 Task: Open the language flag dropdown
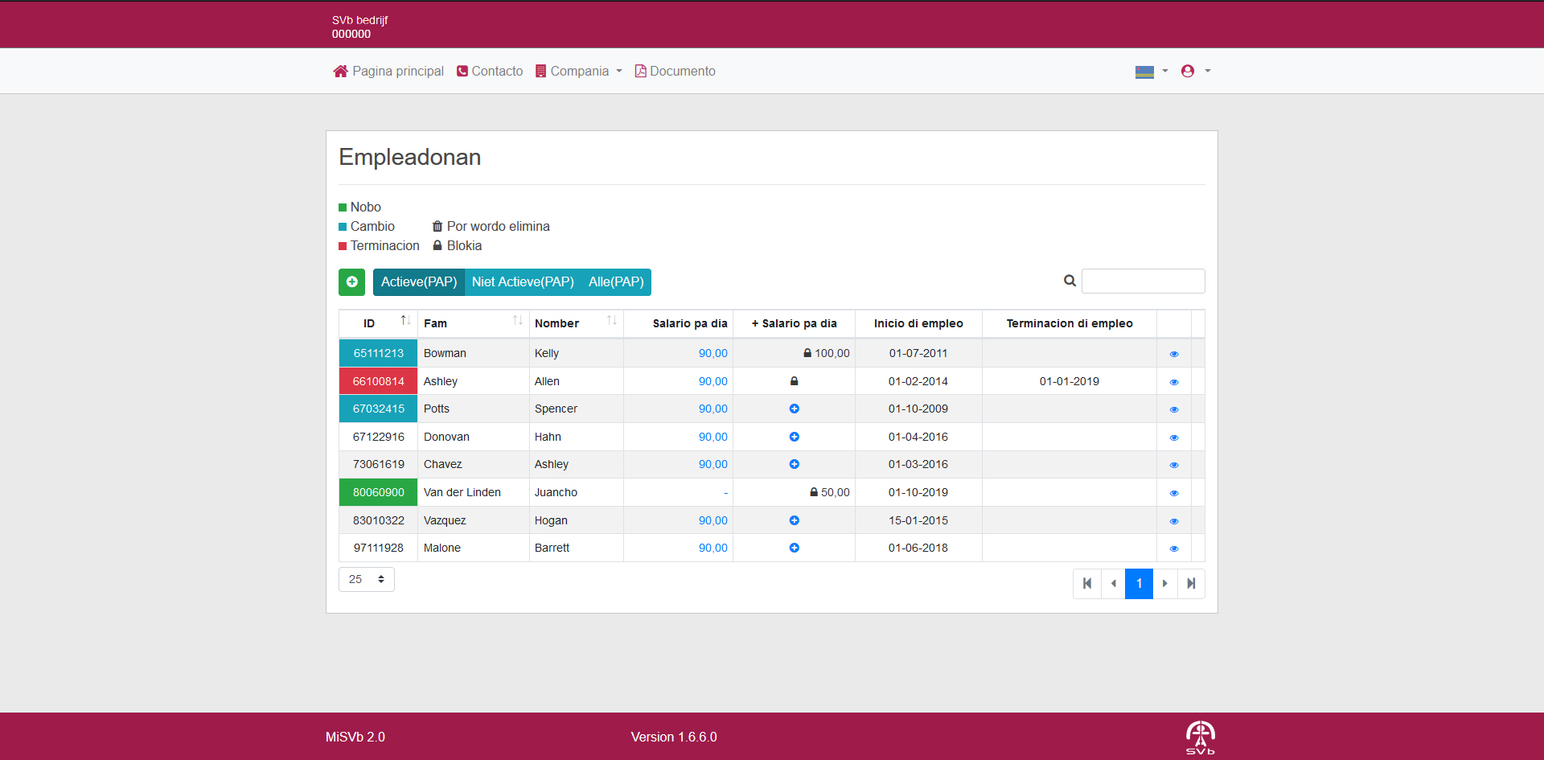click(x=1151, y=72)
